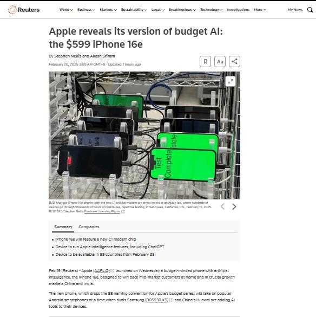316x317 pixels.
Task: Click the 'including ChatGPT' bullet
Action: [x=110, y=247]
